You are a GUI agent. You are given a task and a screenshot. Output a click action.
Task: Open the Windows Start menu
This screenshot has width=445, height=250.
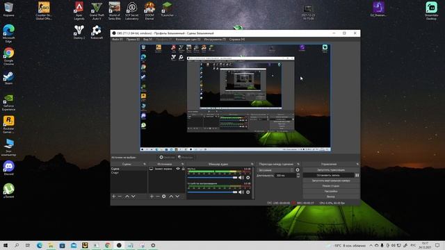pos(6,245)
